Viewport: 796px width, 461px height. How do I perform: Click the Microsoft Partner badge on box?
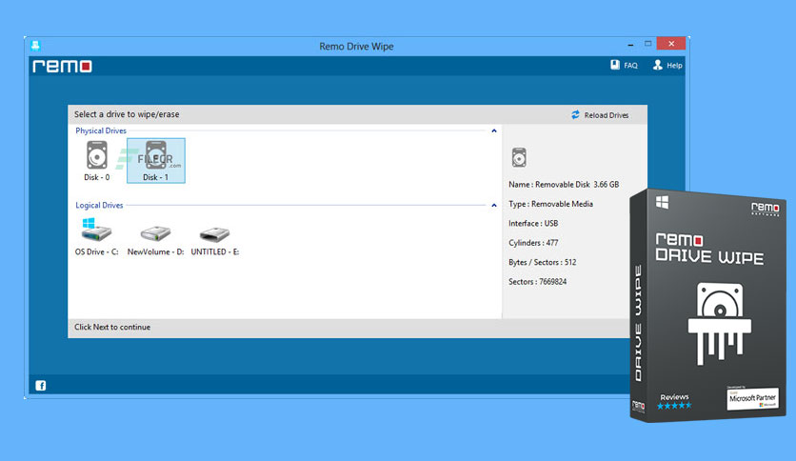point(752,398)
